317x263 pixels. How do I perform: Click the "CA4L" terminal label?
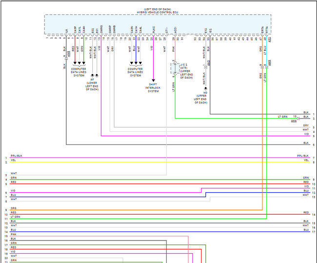point(140,30)
